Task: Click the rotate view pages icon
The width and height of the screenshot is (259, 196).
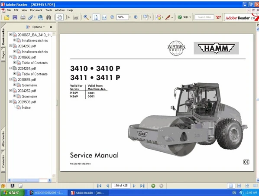Action: 146,17
